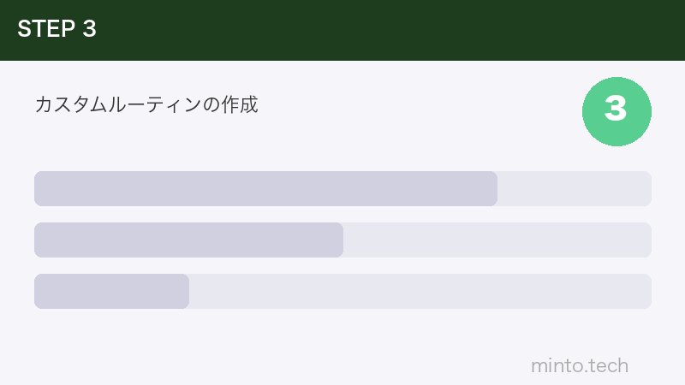Click the far right end of the top bar track
The image size is (685, 385).
pos(647,189)
